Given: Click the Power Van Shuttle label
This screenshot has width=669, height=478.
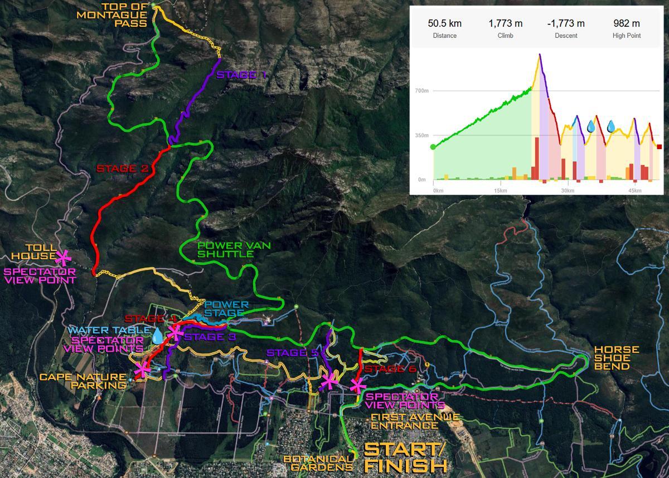Looking at the screenshot, I should [226, 249].
